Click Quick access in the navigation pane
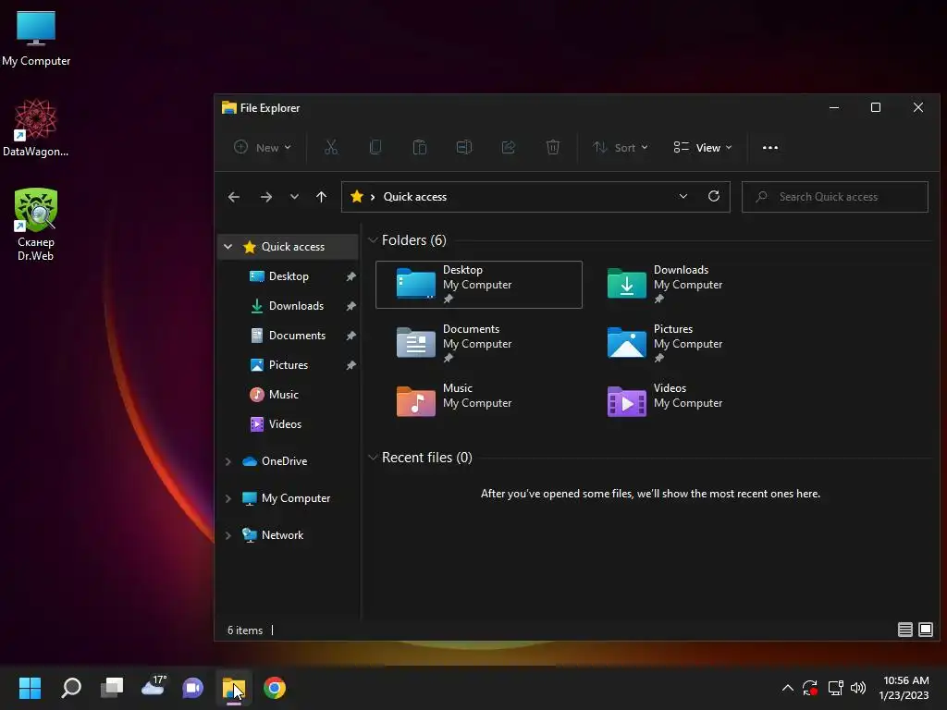 click(293, 246)
